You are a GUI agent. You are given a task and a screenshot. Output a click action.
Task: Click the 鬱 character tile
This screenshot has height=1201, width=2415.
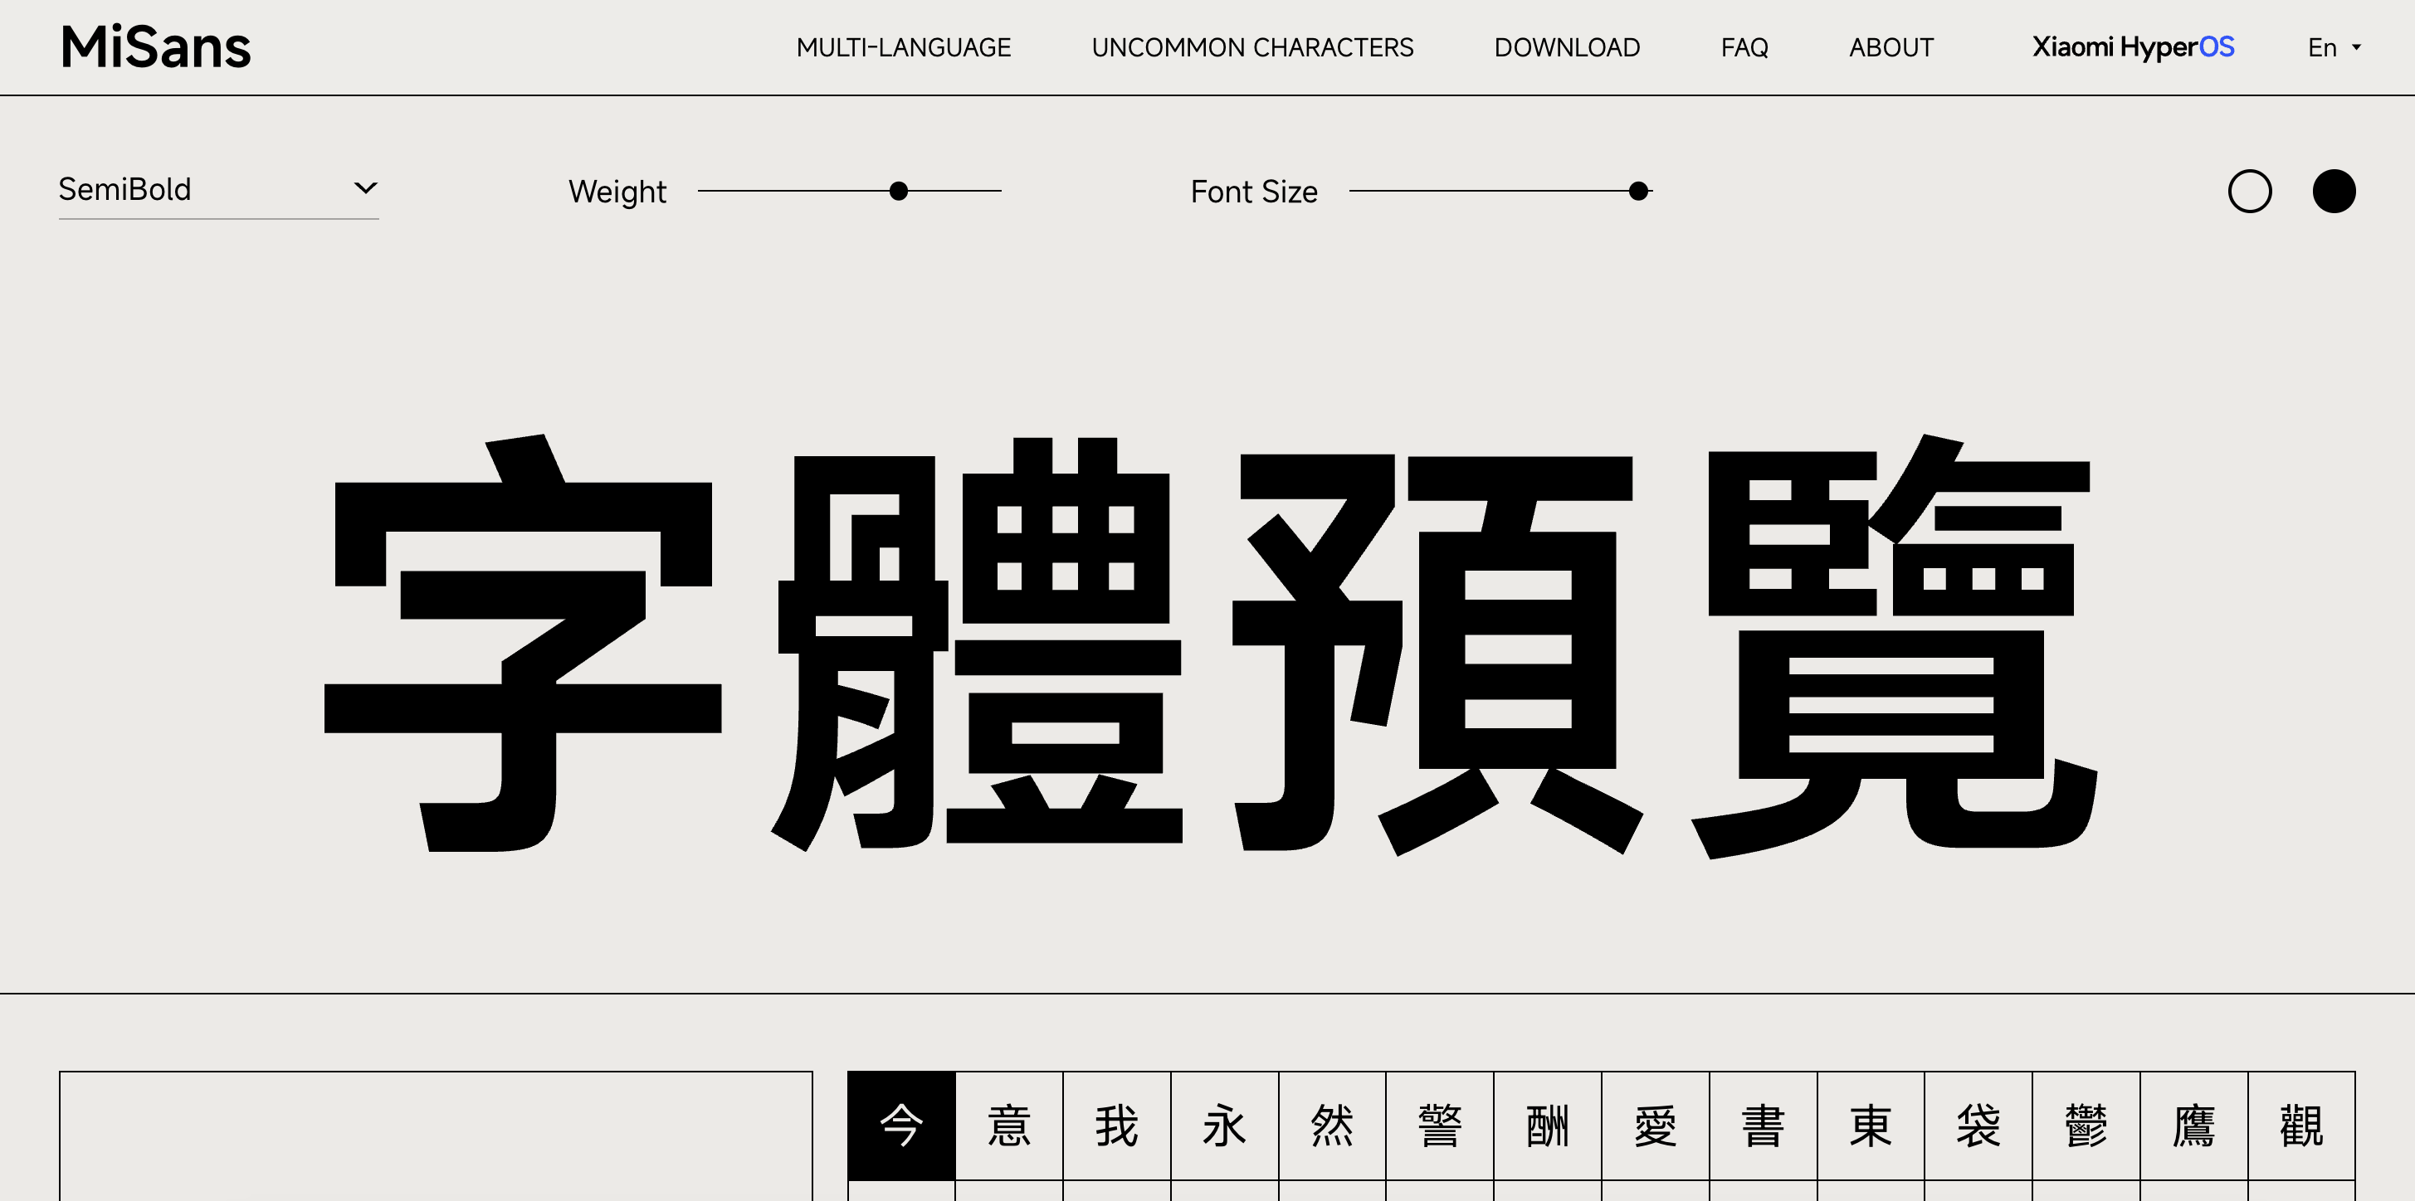pyautogui.click(x=2086, y=1126)
